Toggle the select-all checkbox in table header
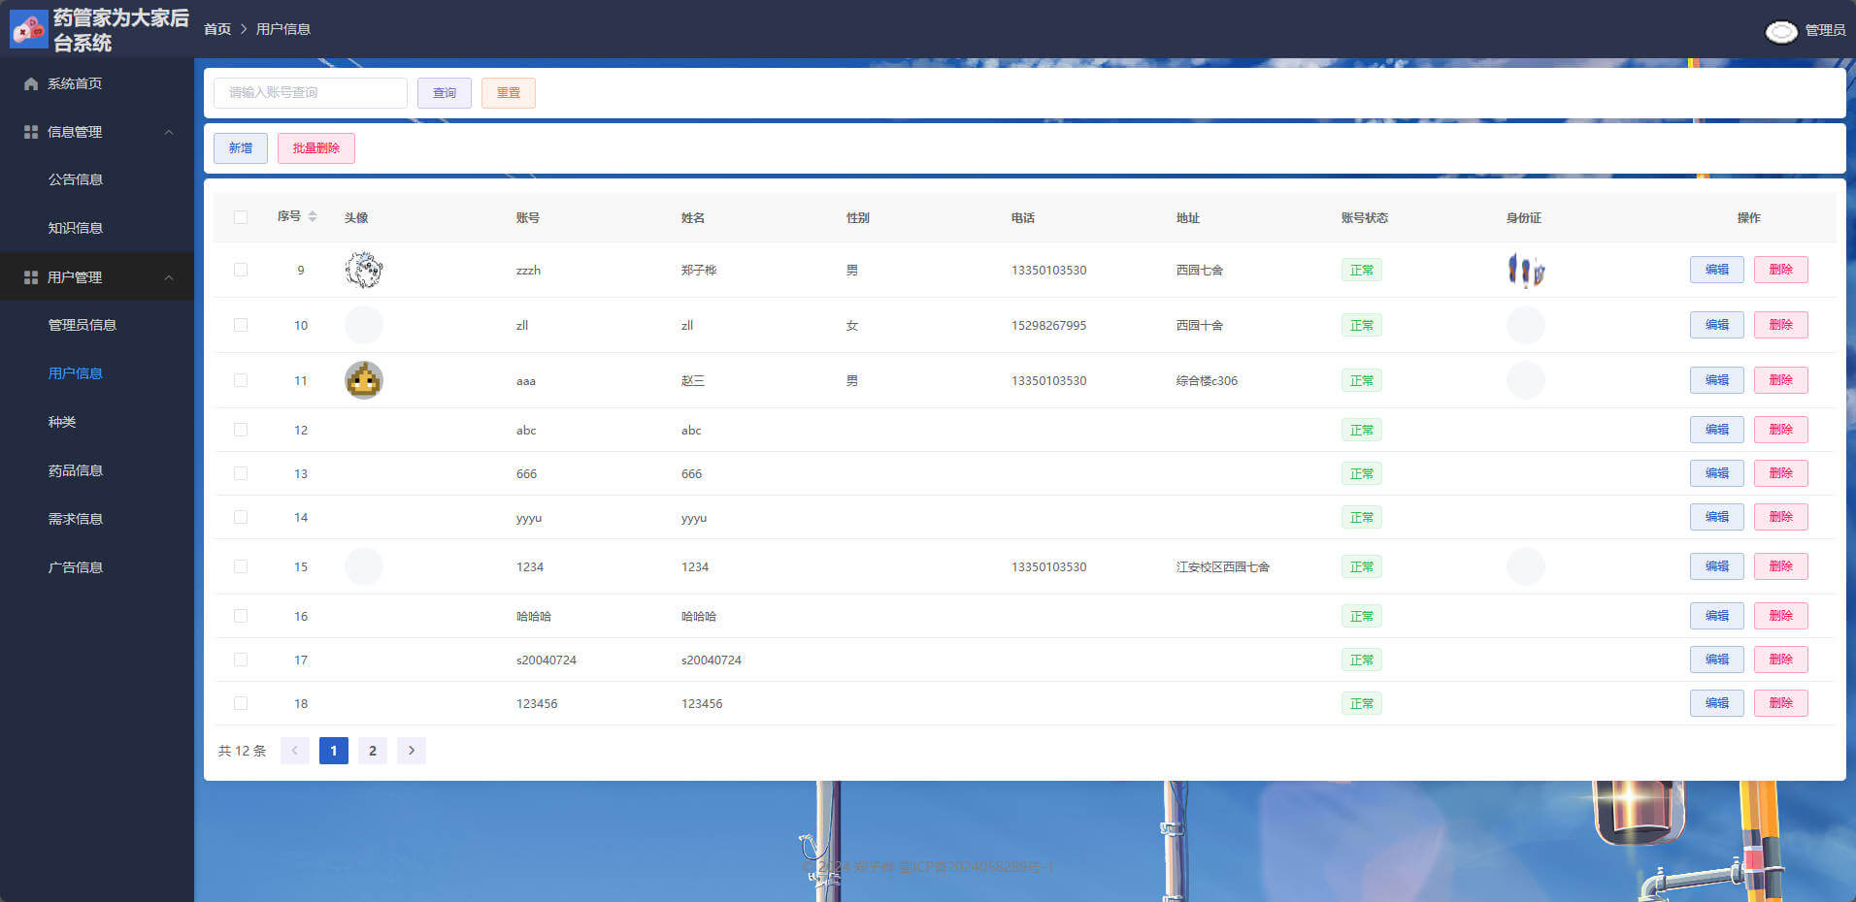Screen dimensions: 1856x902 (x=241, y=217)
